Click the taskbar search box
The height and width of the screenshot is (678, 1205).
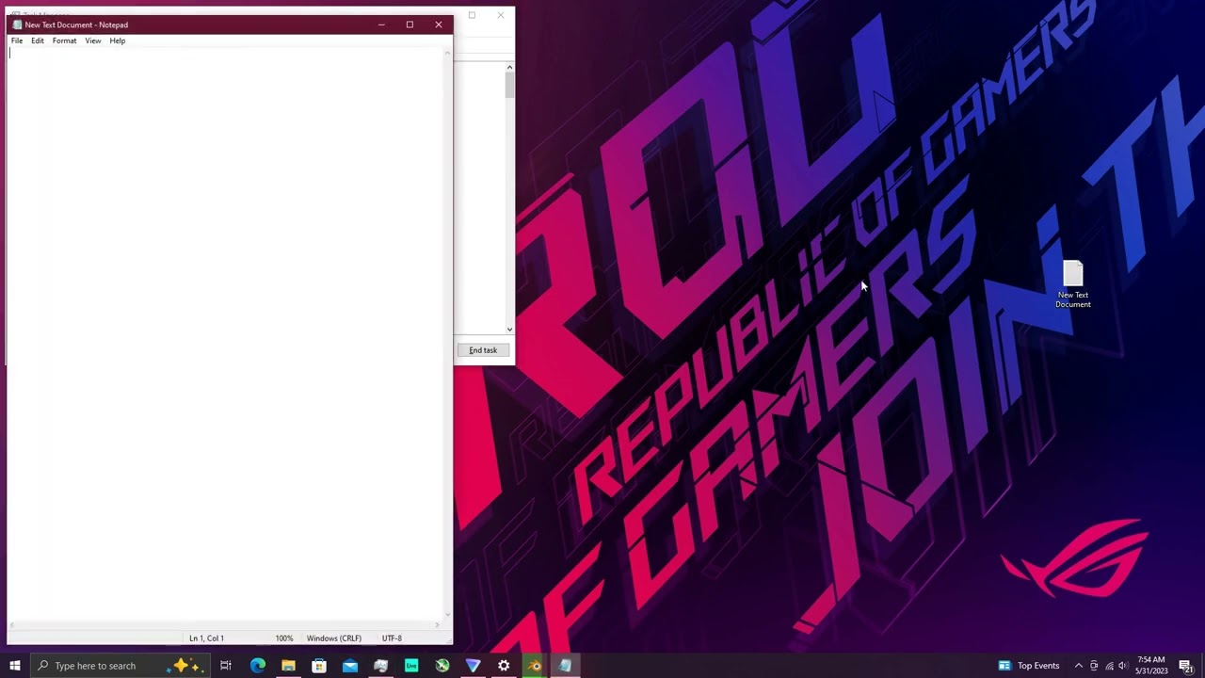point(120,666)
